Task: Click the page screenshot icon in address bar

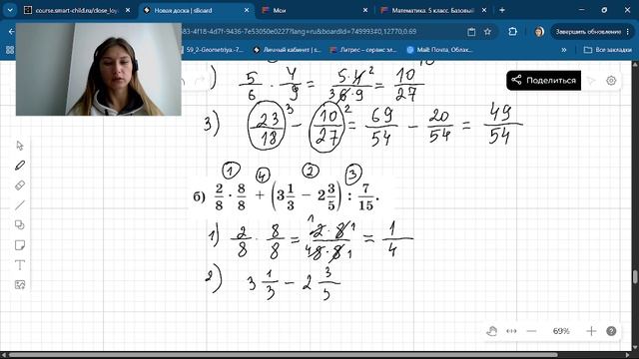Action: pos(471,32)
